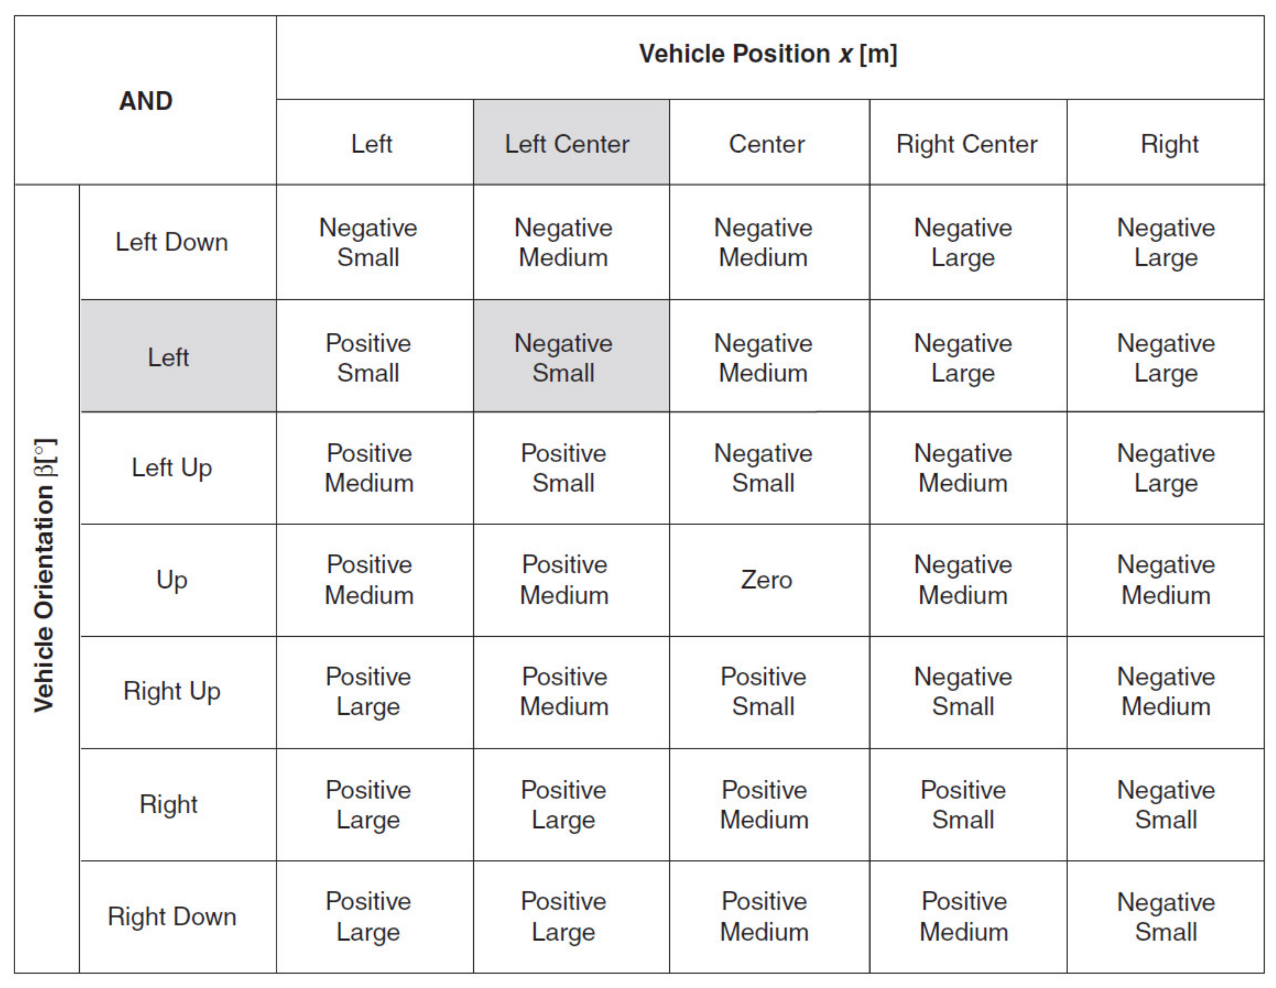The width and height of the screenshot is (1276, 988).
Task: Click the "Right" vehicle orientation row header
Action: pos(169,804)
